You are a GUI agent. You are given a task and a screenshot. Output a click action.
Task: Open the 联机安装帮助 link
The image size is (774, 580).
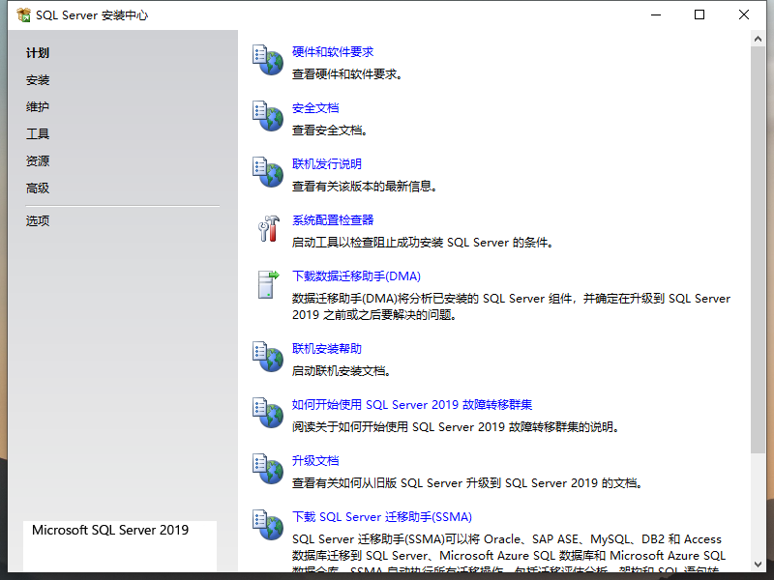pos(327,349)
